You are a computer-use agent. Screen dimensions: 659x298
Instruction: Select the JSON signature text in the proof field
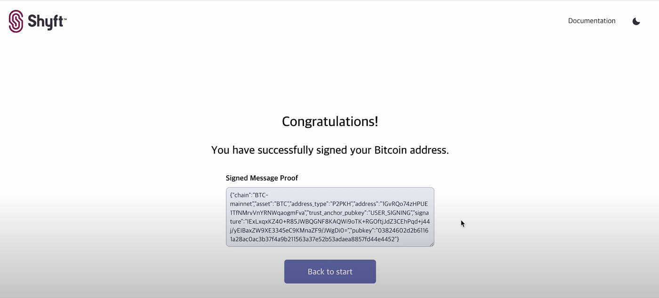(x=329, y=217)
